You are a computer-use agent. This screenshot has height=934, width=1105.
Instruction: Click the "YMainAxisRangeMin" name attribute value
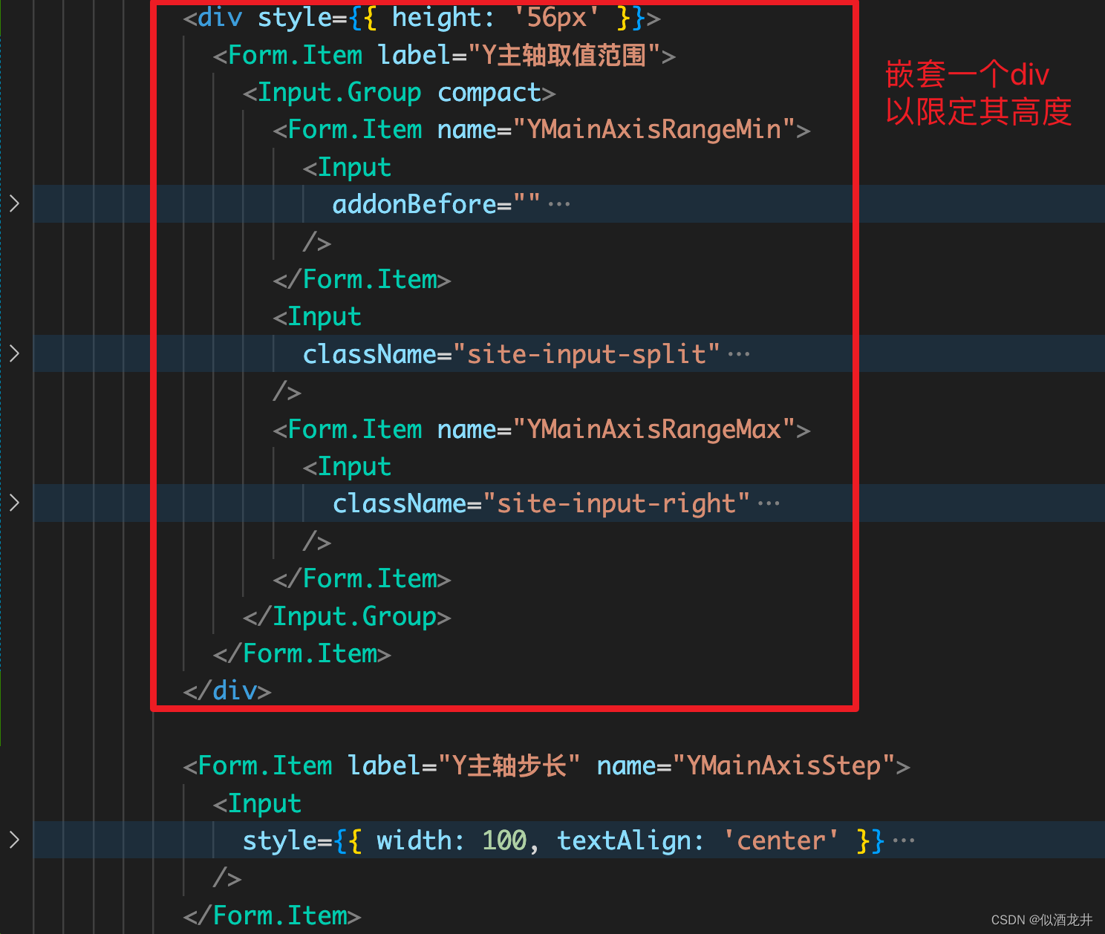(653, 130)
